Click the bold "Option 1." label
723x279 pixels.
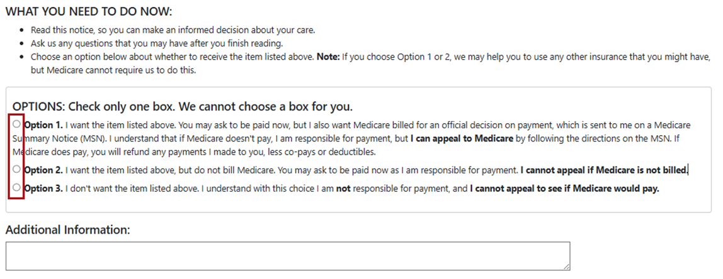[43, 124]
